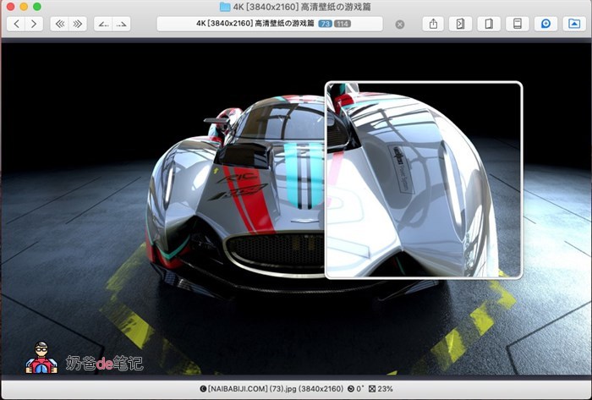592x400 pixels.
Task: Switch to two-page layout view
Action: 485,24
